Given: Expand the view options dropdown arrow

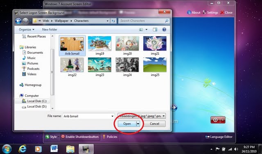Looking at the screenshot, I should (x=147, y=30).
